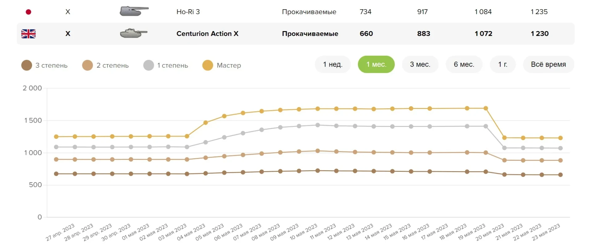The height and width of the screenshot is (246, 592).
Task: Click the Ho-Ri 3 tank image
Action: click(x=134, y=11)
